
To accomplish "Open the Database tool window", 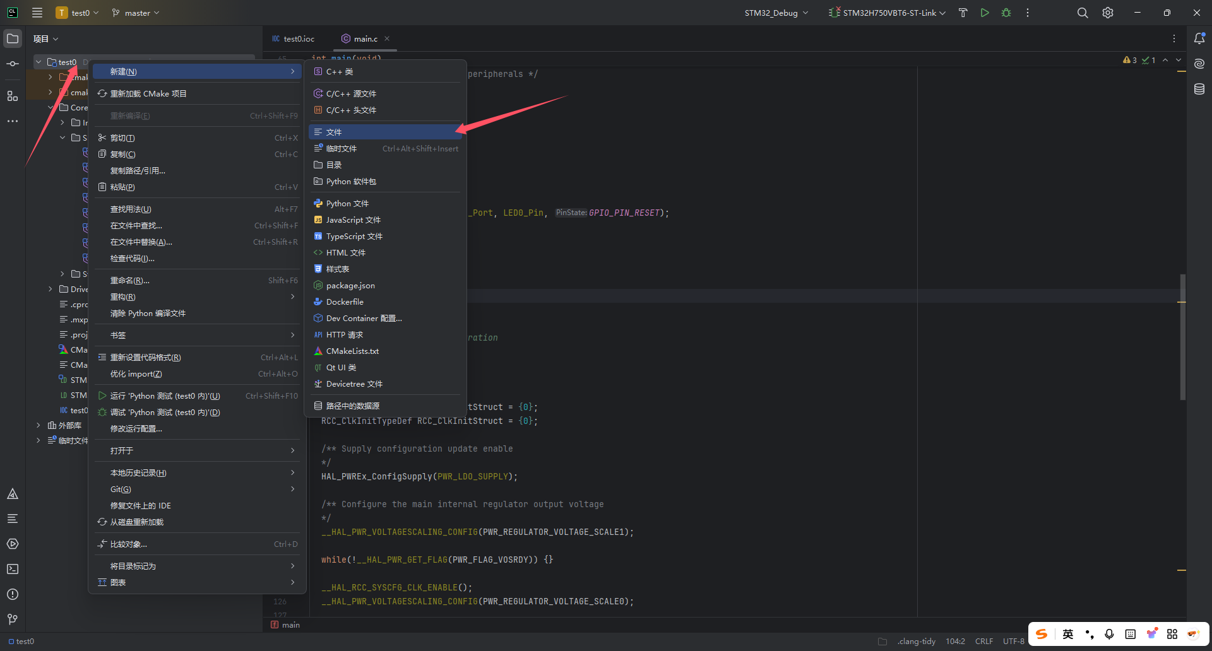I will [1199, 89].
